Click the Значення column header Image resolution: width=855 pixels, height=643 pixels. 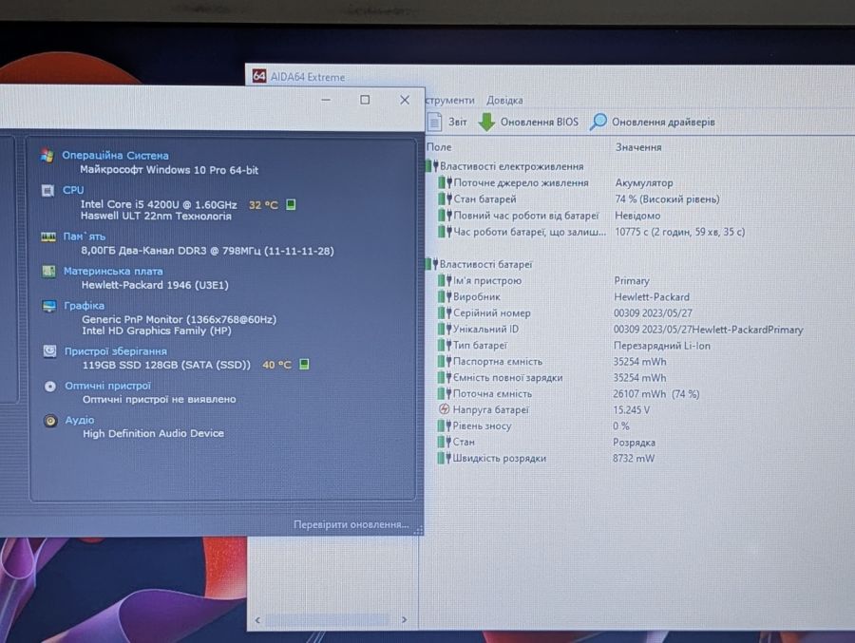tap(638, 147)
